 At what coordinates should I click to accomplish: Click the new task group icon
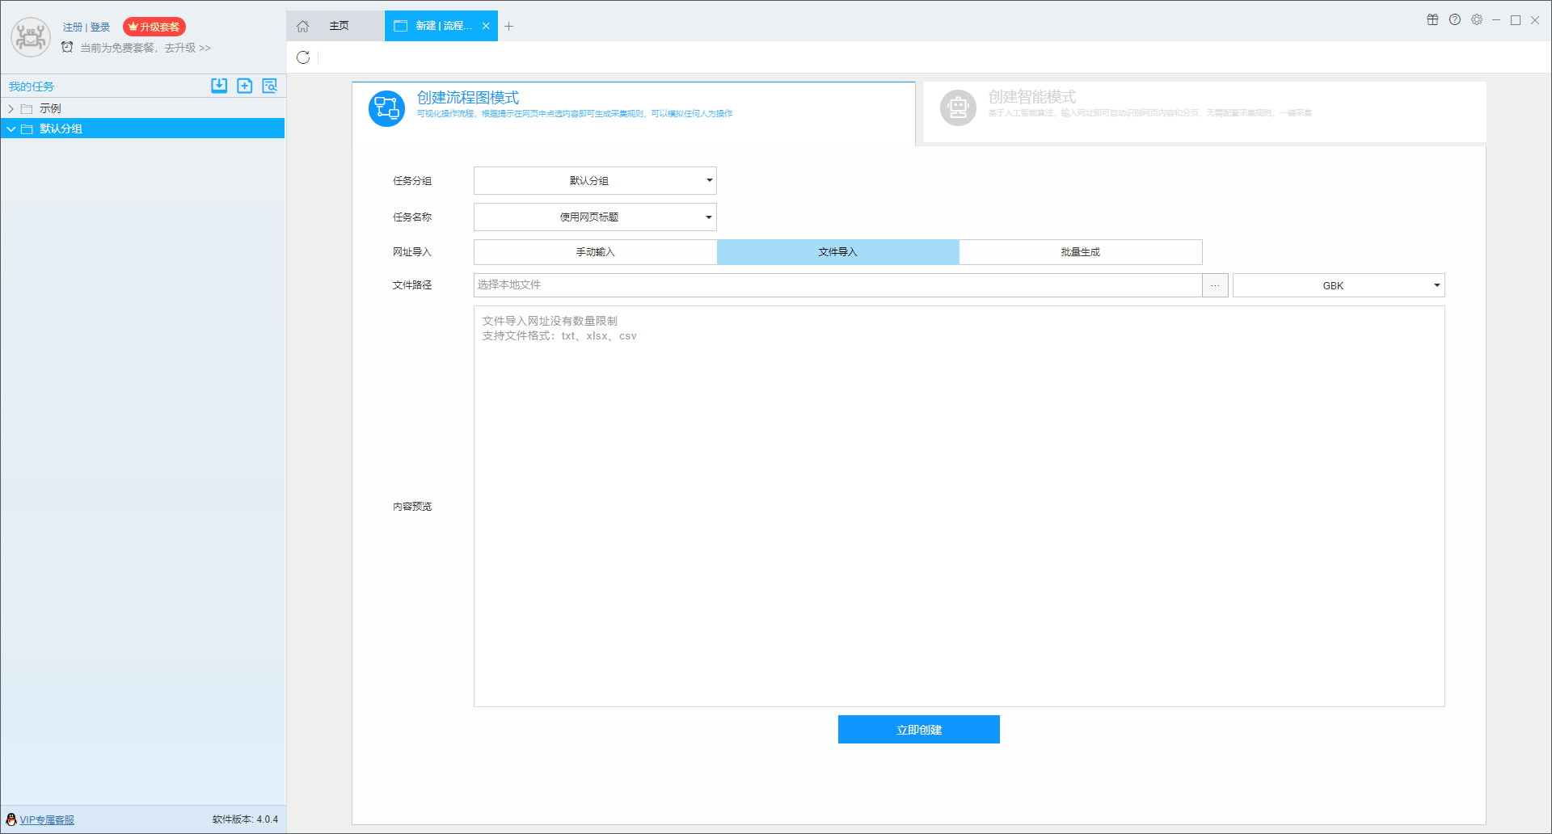245,86
